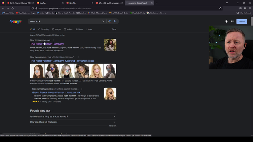This screenshot has width=253, height=142.
Task: Open 'Black Fleece Nose Warmer - Amazon UK' link
Action: coord(57,93)
